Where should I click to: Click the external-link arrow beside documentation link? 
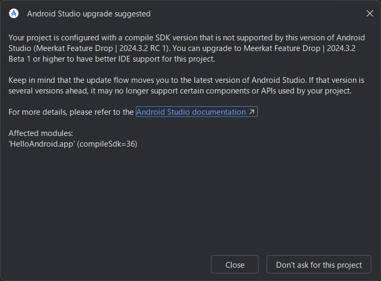pos(252,112)
